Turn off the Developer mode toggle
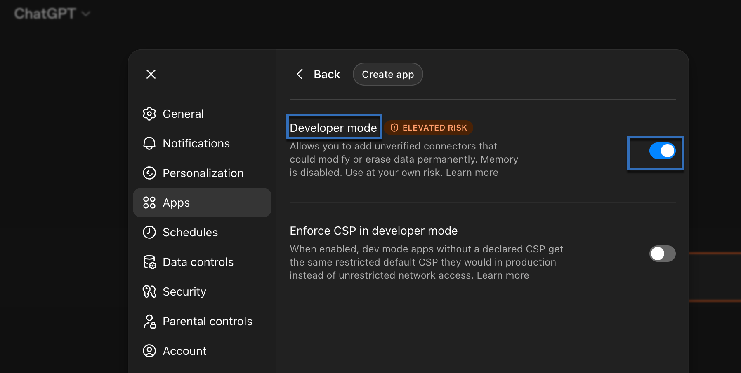741x373 pixels. pyautogui.click(x=663, y=151)
